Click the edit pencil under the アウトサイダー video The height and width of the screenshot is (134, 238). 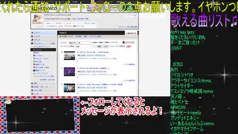click(78, 61)
